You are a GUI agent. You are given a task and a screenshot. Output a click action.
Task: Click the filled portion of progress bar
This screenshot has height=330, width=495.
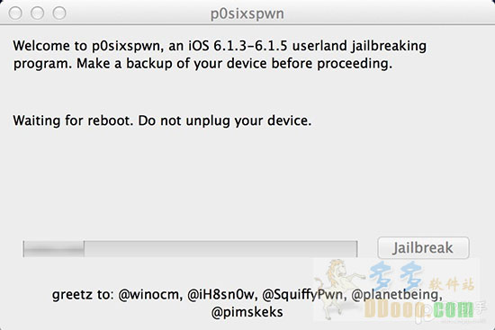click(54, 249)
